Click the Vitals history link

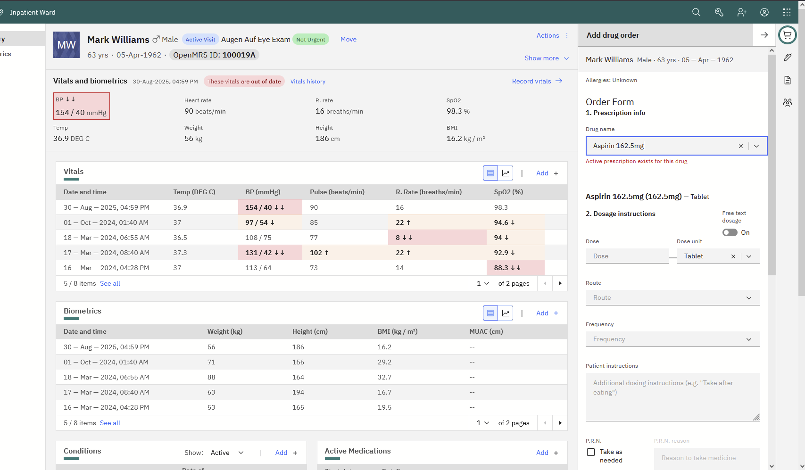[307, 82]
